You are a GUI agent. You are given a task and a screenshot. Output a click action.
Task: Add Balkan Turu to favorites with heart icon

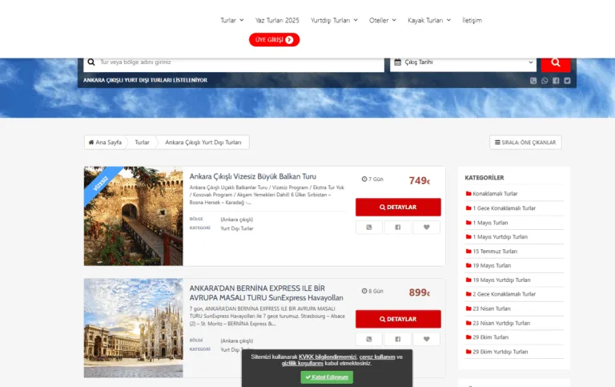426,228
